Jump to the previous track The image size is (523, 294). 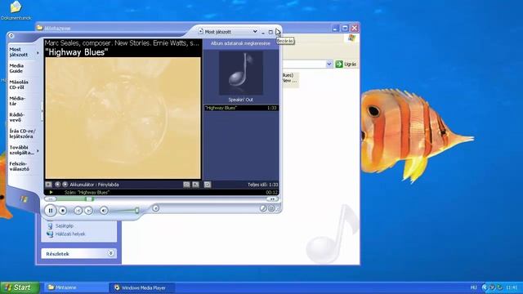[78, 211]
